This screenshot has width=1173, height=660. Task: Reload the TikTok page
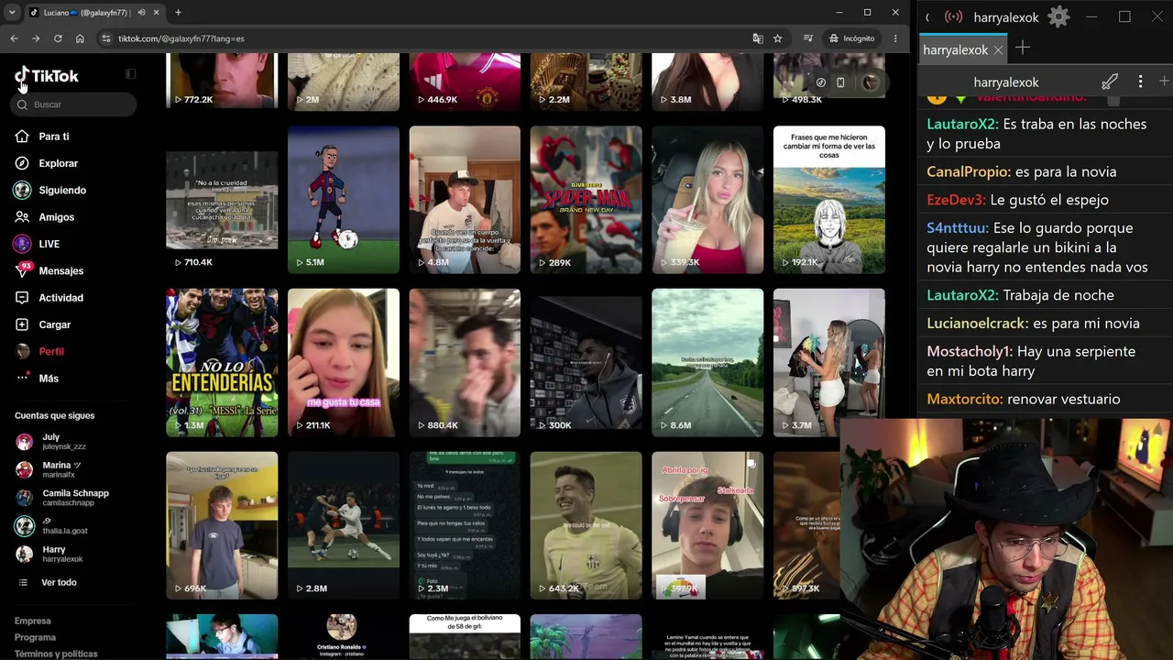[58, 38]
